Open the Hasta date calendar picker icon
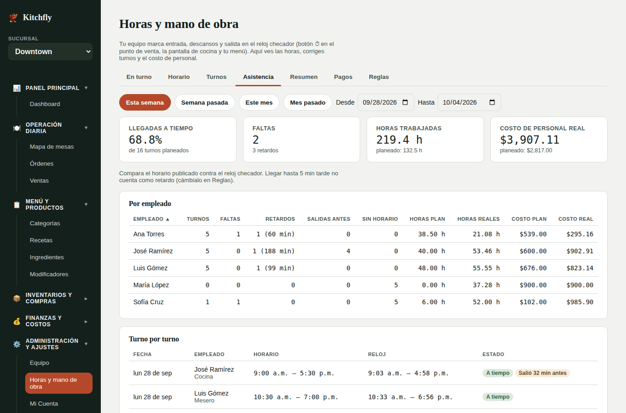The height and width of the screenshot is (413, 626). [492, 102]
